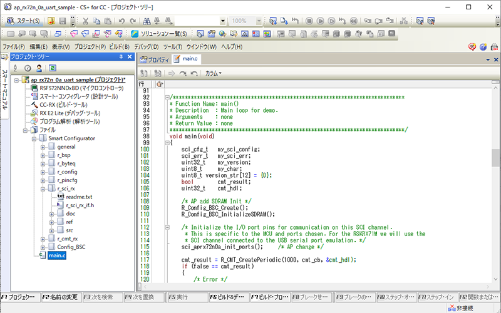Open the デバッグ(D) menu
The height and width of the screenshot is (313, 501).
pyautogui.click(x=147, y=46)
